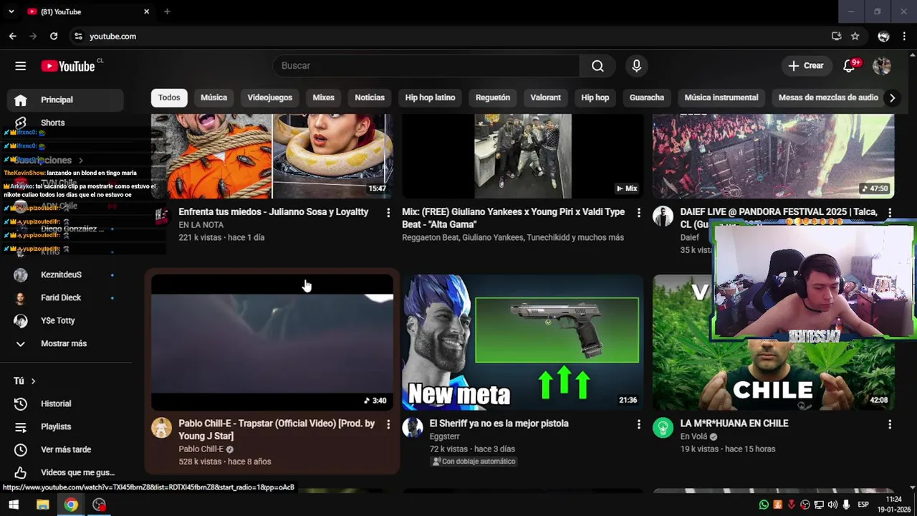Click the install app icon in address bar
Screen dimensions: 917x516
(836, 36)
